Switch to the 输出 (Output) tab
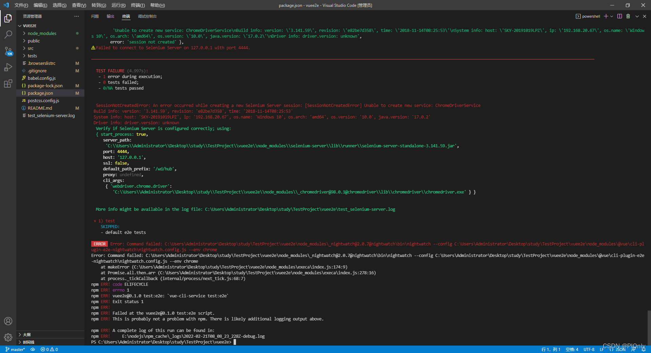 tap(111, 16)
